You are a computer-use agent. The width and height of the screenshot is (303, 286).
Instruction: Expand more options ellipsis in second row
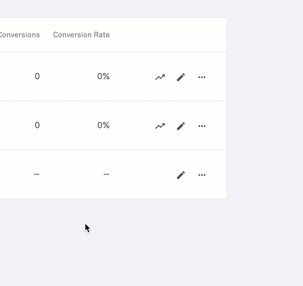click(x=202, y=126)
